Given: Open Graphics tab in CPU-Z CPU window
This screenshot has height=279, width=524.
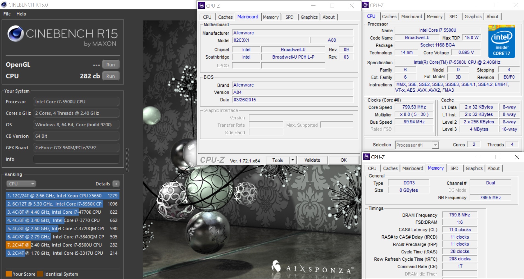Looking at the screenshot, I should click(x=473, y=16).
